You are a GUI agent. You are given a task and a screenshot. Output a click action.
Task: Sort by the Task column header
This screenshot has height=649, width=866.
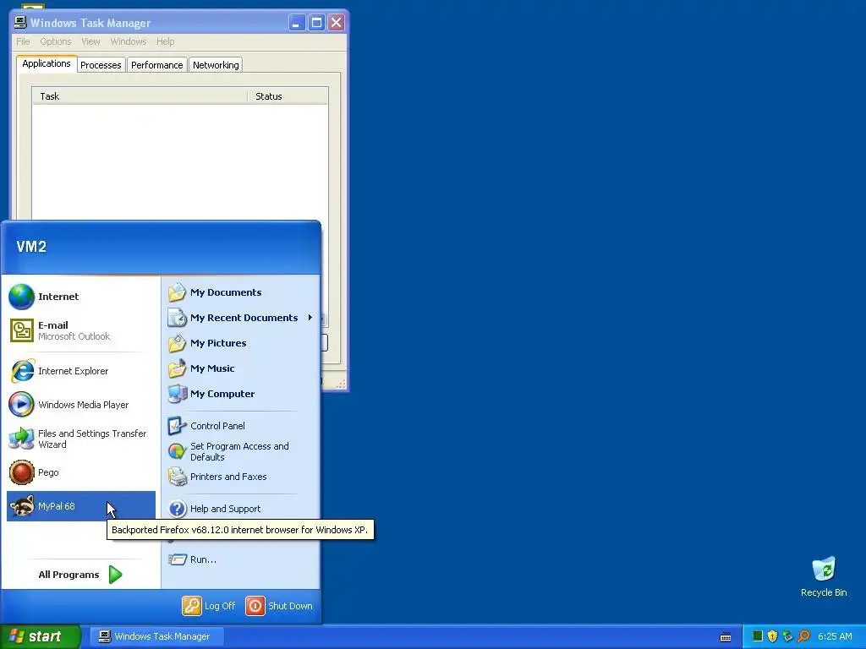pos(140,96)
